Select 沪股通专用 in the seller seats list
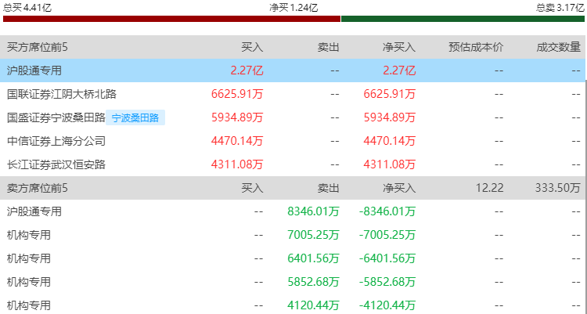The width and height of the screenshot is (587, 314). coord(34,211)
